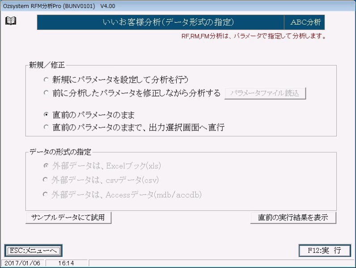Click the red RF,RM,FM分析 note text
This screenshot has width=356, height=268.
254,36
